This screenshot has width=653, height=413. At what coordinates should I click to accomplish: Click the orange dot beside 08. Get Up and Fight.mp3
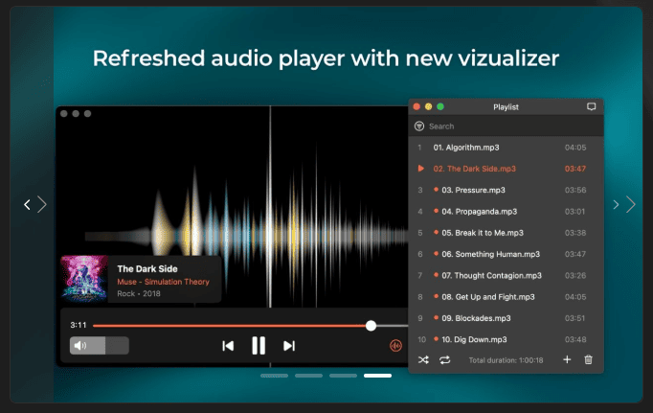[436, 296]
